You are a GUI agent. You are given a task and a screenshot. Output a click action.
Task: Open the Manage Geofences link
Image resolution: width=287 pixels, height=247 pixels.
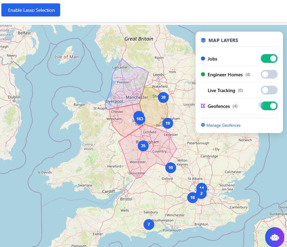[x=223, y=125]
